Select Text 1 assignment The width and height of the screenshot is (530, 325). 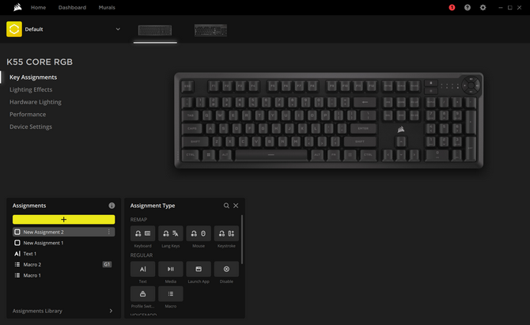click(63, 254)
